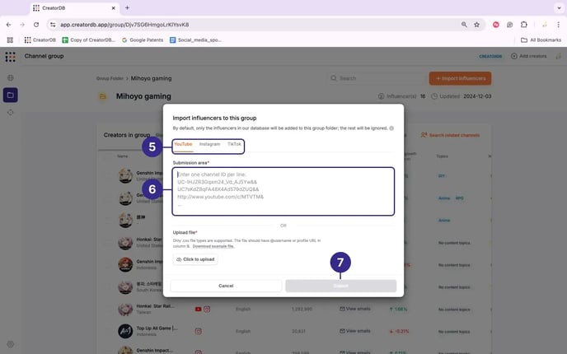
Task: Click 'View emails' in Top Up All Game row
Action: pos(355,331)
